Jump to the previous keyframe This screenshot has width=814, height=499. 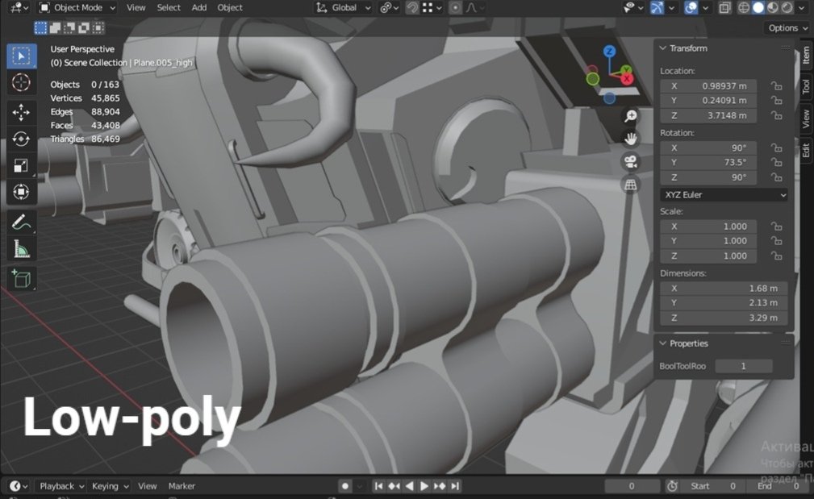pos(394,486)
